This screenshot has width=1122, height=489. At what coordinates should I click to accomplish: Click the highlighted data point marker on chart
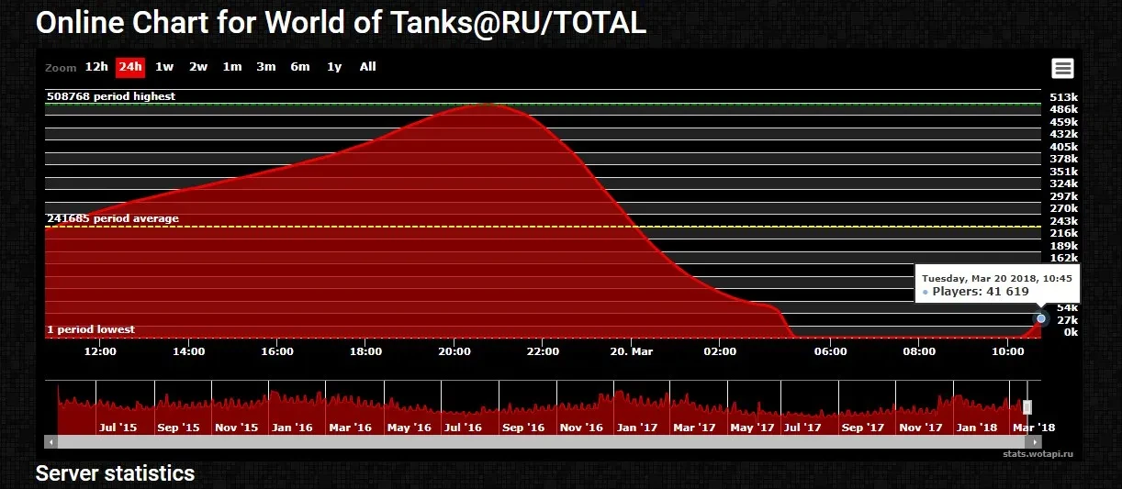1041,319
